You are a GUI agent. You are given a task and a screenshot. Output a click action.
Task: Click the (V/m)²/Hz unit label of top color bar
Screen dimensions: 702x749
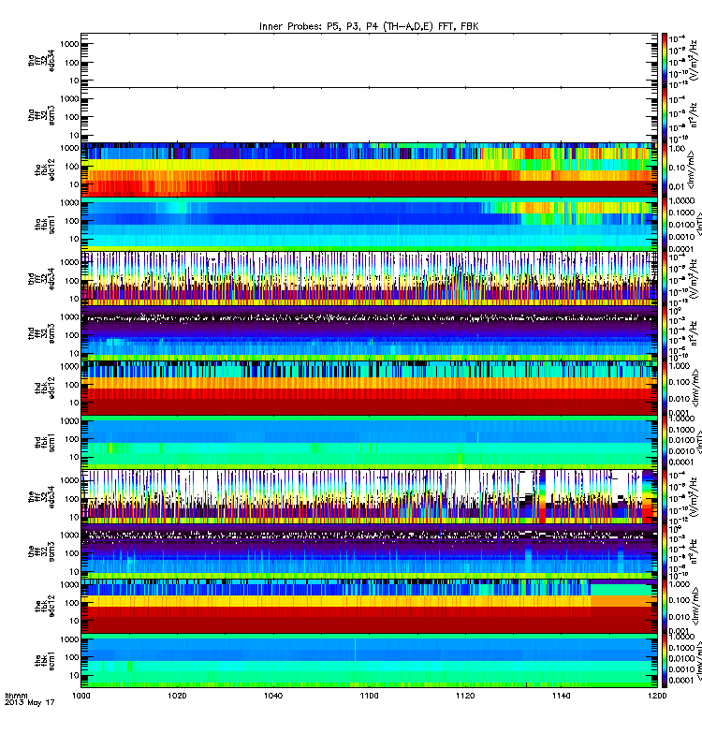coord(695,60)
